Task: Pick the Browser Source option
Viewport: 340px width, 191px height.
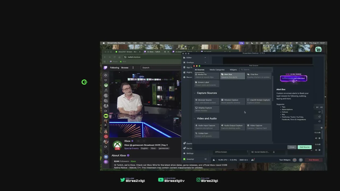Action: point(207,101)
